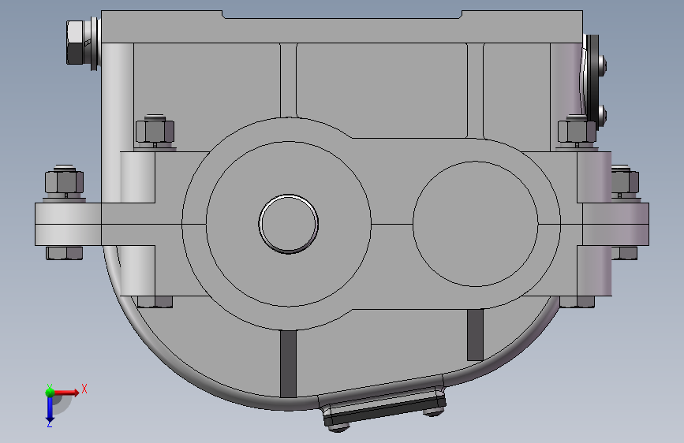Select the upper screw on the oil sight gauge
The width and height of the screenshot is (684, 443).
[603, 65]
